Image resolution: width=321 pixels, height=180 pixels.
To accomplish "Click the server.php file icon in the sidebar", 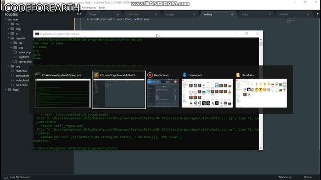I will (x=15, y=61).
